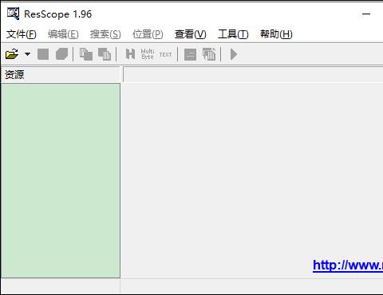Click the grayed dotted-line rectangle toolbar icon
This screenshot has height=295, width=383.
(190, 54)
